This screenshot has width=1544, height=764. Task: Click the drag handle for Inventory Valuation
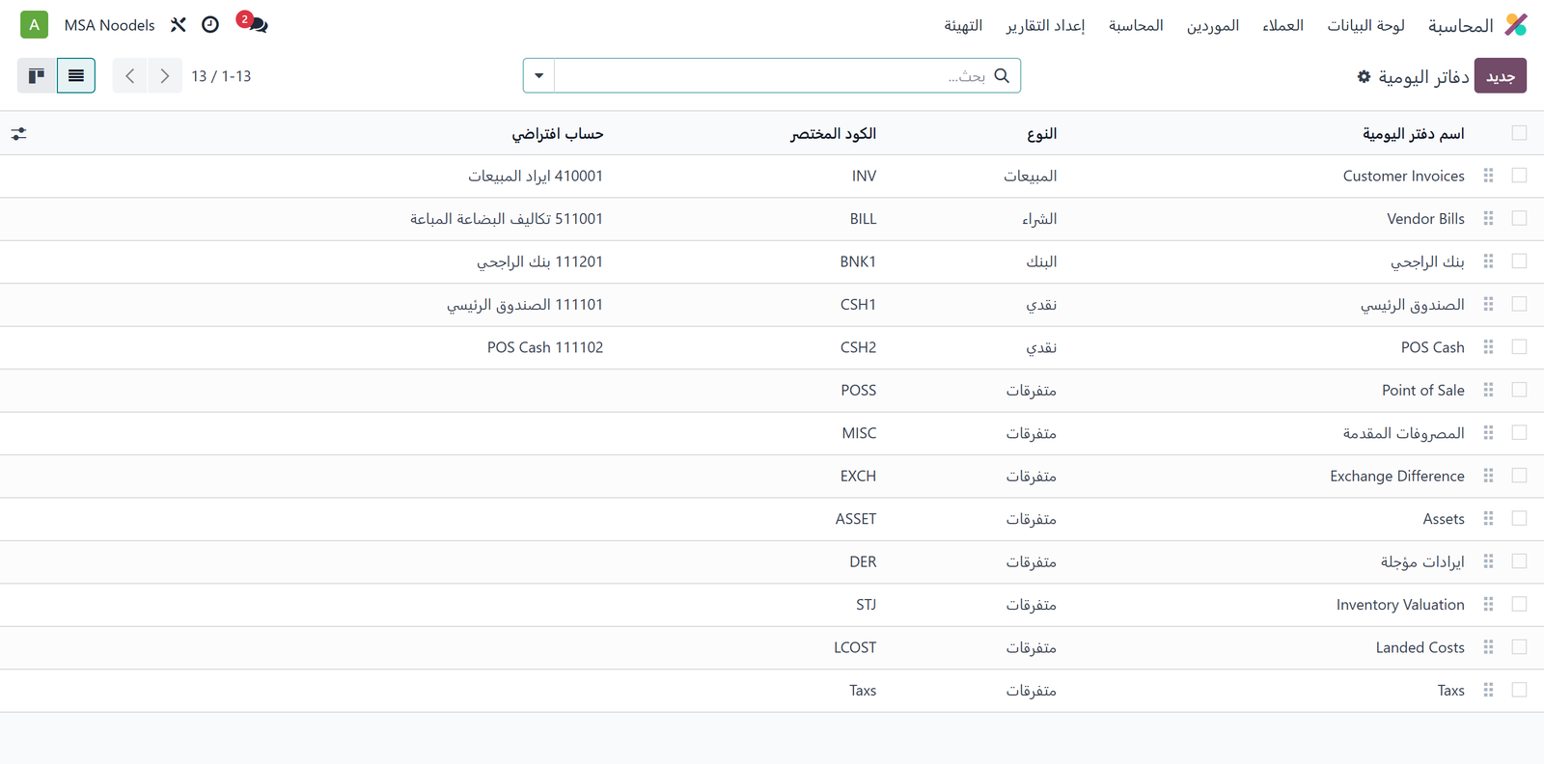(x=1488, y=605)
